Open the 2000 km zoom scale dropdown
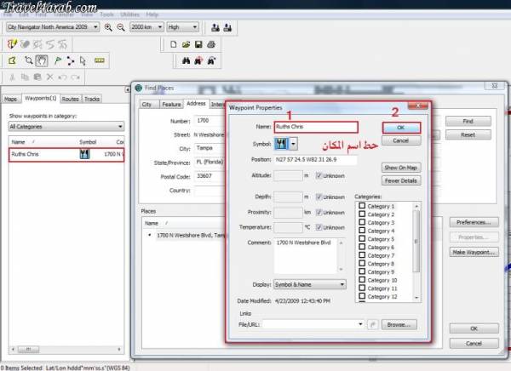 point(146,27)
